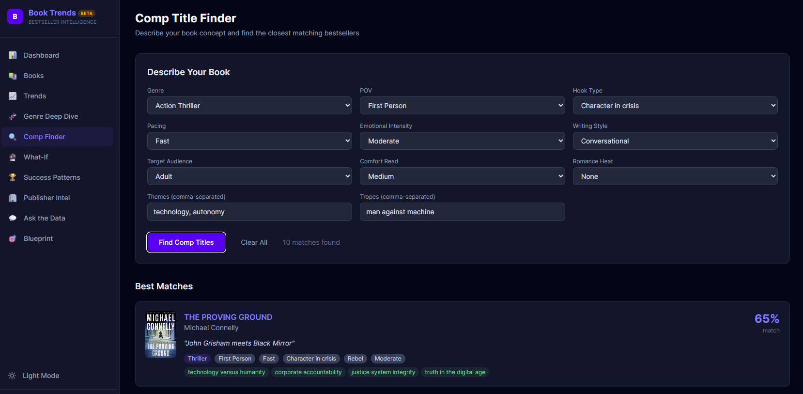The width and height of the screenshot is (803, 394).
Task: Click the Blueprint target icon
Action: [13, 238]
